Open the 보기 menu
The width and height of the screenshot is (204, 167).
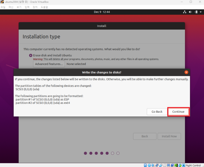click(x=19, y=7)
